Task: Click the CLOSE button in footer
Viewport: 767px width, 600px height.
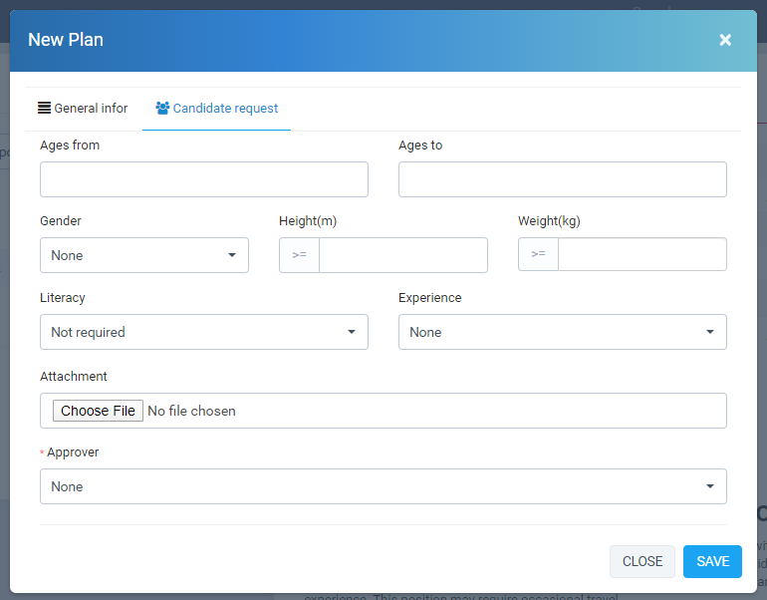Action: [x=641, y=561]
